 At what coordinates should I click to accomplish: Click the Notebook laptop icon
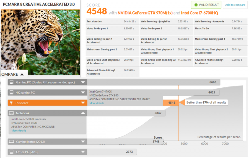coord(11,113)
